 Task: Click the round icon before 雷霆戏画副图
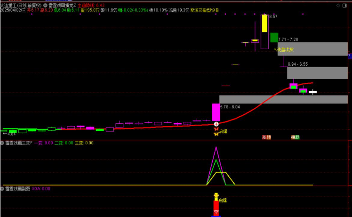tap(2, 188)
